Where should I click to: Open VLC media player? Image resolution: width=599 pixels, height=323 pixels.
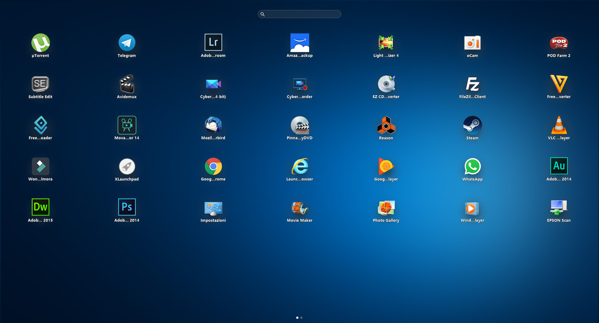pos(559,125)
